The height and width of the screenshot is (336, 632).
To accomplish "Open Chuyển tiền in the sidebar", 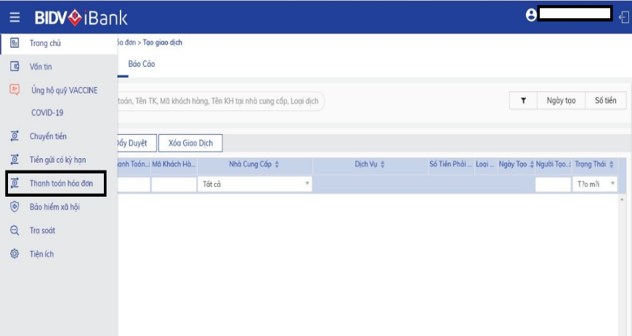I will tap(48, 136).
